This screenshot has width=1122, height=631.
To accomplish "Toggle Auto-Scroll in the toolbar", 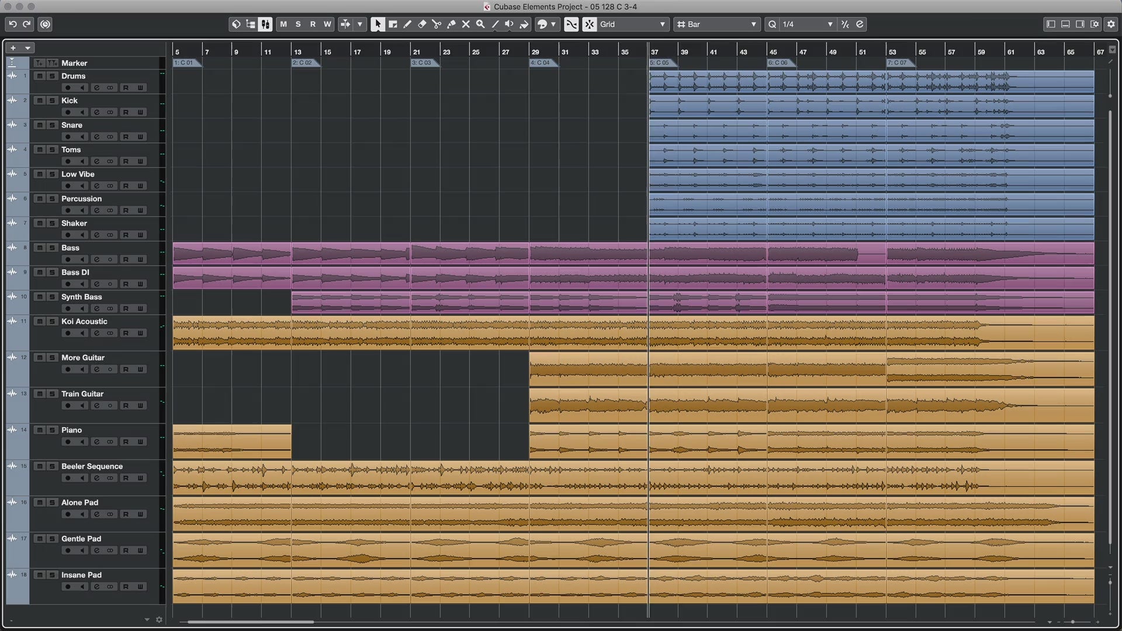I will pos(345,24).
